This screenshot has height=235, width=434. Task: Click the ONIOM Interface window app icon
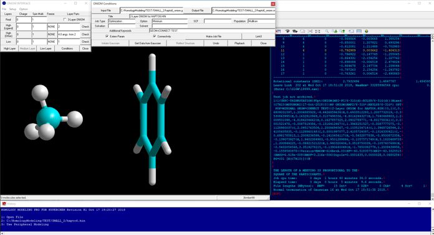pos(4,3)
